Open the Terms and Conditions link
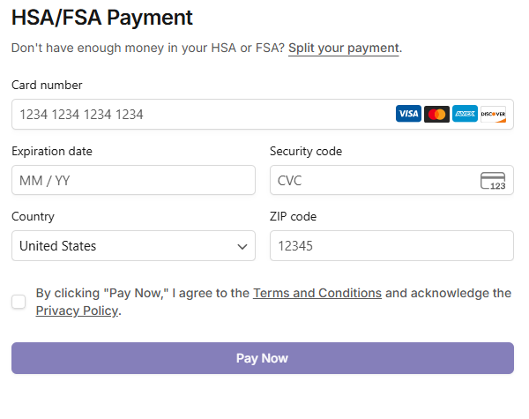The height and width of the screenshot is (419, 529). point(317,293)
